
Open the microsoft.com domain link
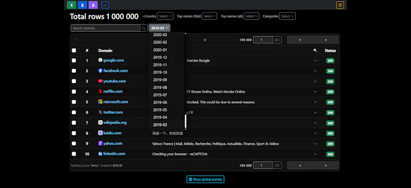tap(116, 102)
